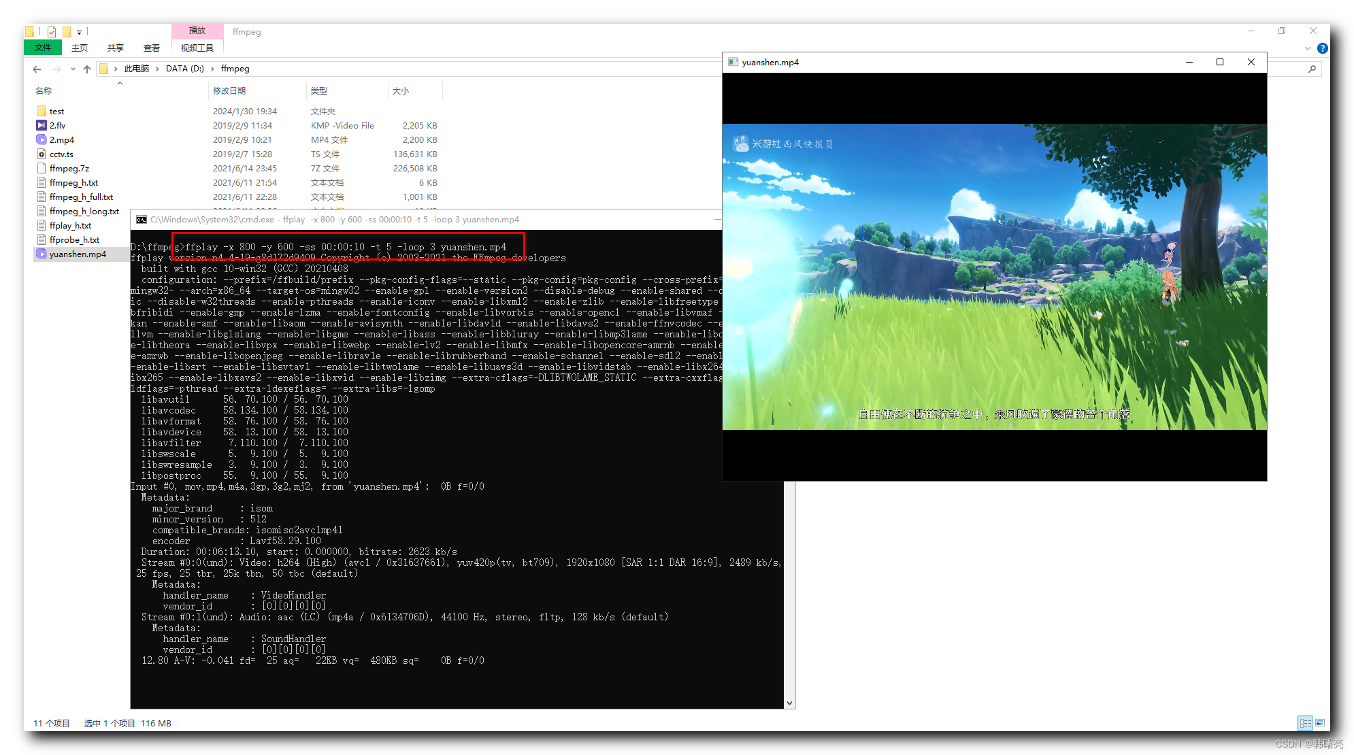The width and height of the screenshot is (1354, 755).
Task: Click the 7Z 文件 type of ffmpeg.7z
Action: pos(325,168)
